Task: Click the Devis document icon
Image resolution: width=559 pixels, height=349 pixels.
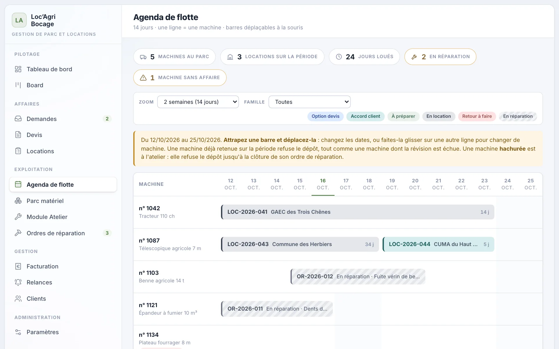Action: 18,135
